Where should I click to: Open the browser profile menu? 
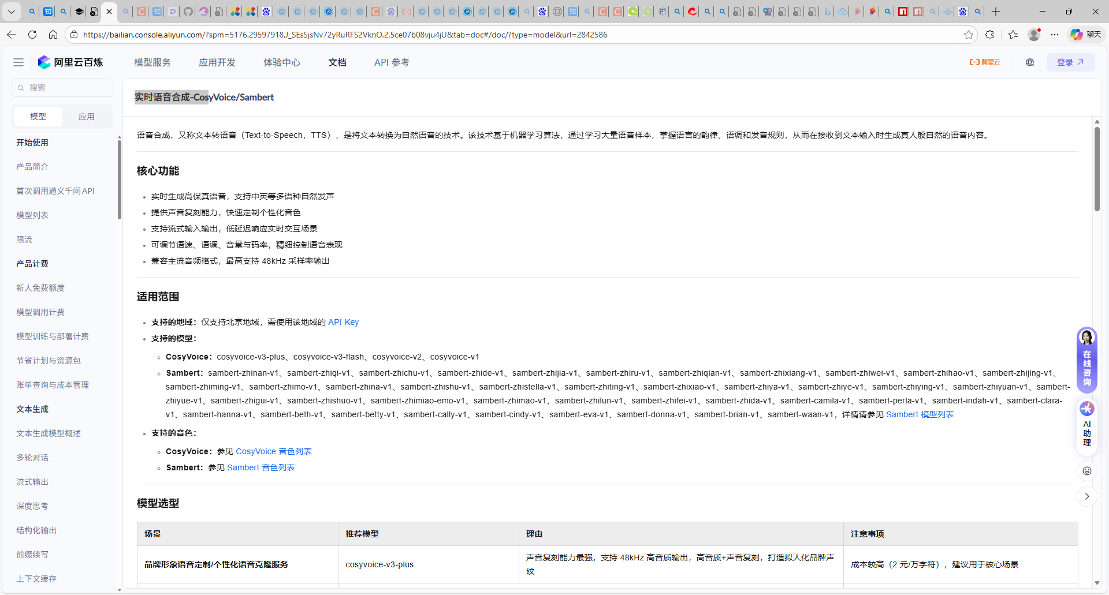coord(1034,35)
